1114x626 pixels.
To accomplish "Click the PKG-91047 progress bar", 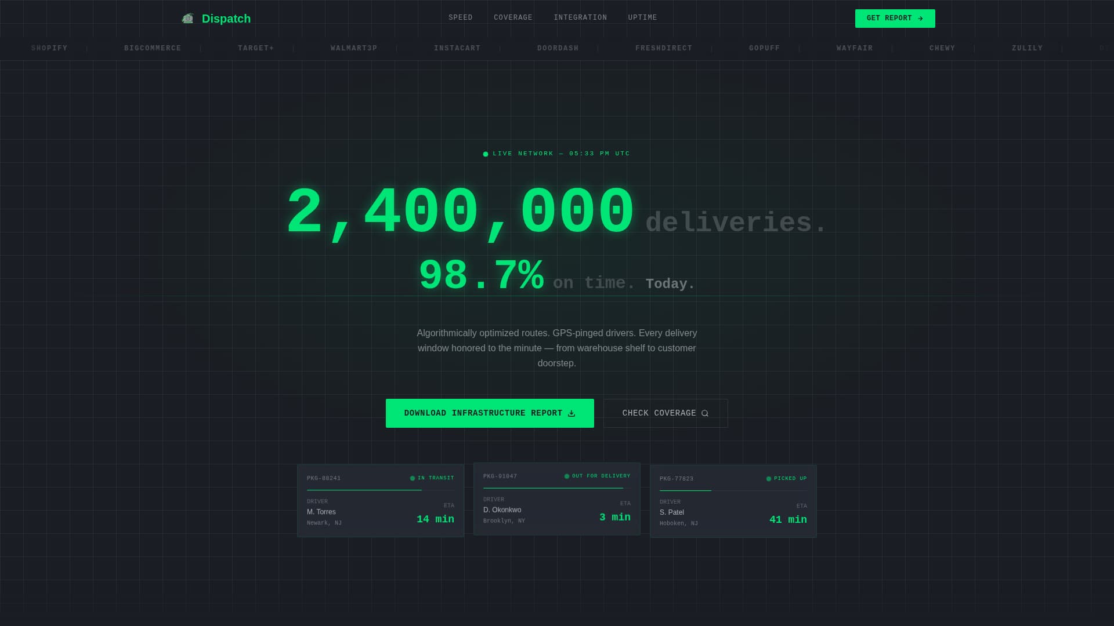I will coord(557,488).
